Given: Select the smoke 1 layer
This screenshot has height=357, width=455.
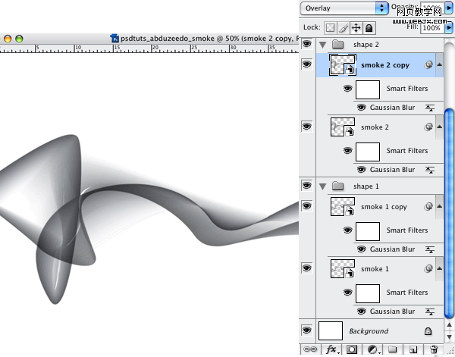Looking at the screenshot, I should [x=375, y=269].
